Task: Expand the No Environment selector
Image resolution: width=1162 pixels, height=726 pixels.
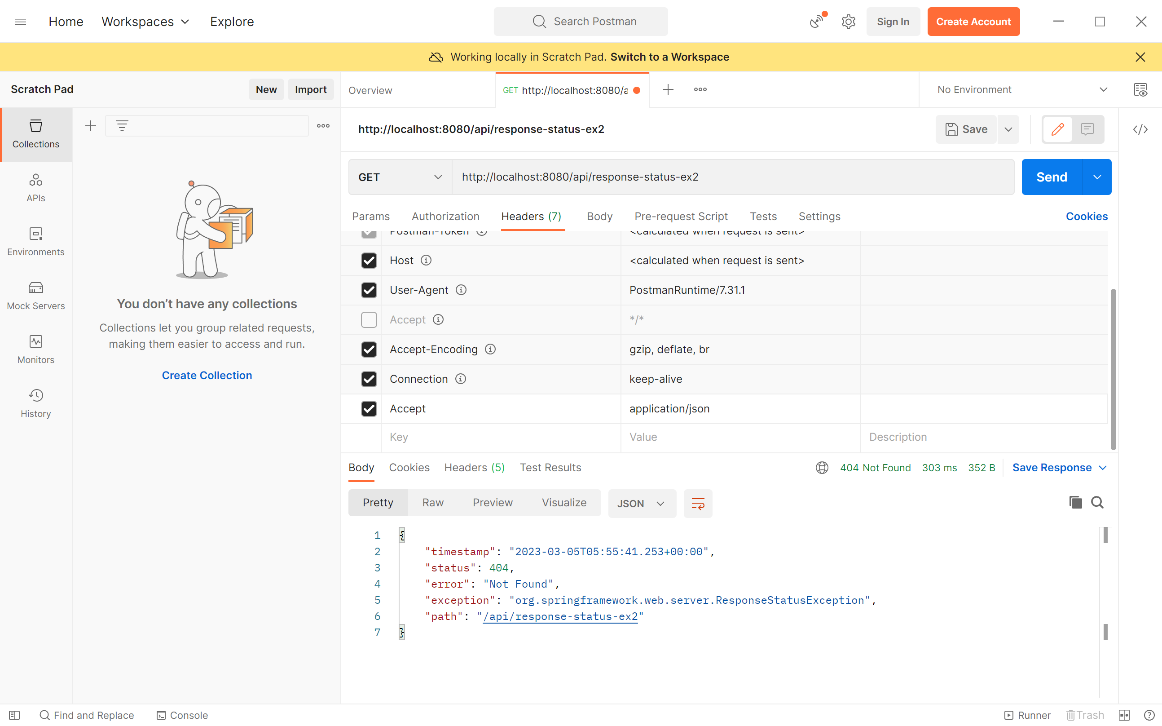Action: click(1022, 89)
